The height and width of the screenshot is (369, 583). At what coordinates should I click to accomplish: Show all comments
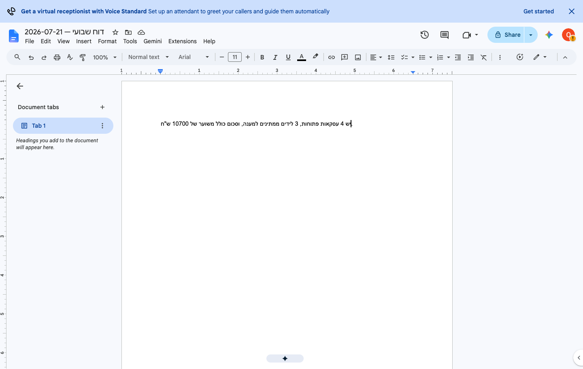click(x=445, y=35)
